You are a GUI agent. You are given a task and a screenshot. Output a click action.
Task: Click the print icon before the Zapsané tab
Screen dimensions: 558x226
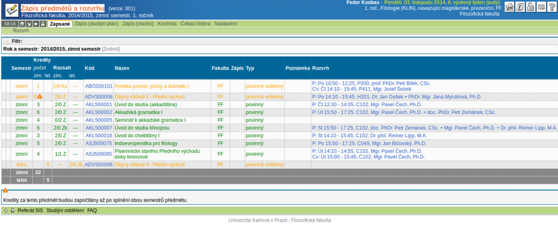tap(43, 24)
